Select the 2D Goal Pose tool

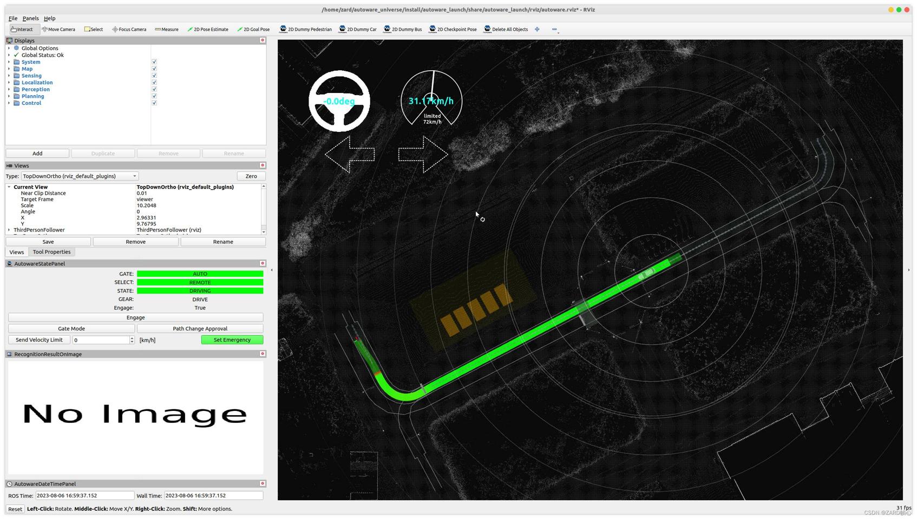point(253,29)
